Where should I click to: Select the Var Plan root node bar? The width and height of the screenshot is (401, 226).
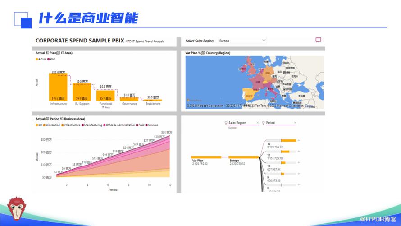click(206, 157)
